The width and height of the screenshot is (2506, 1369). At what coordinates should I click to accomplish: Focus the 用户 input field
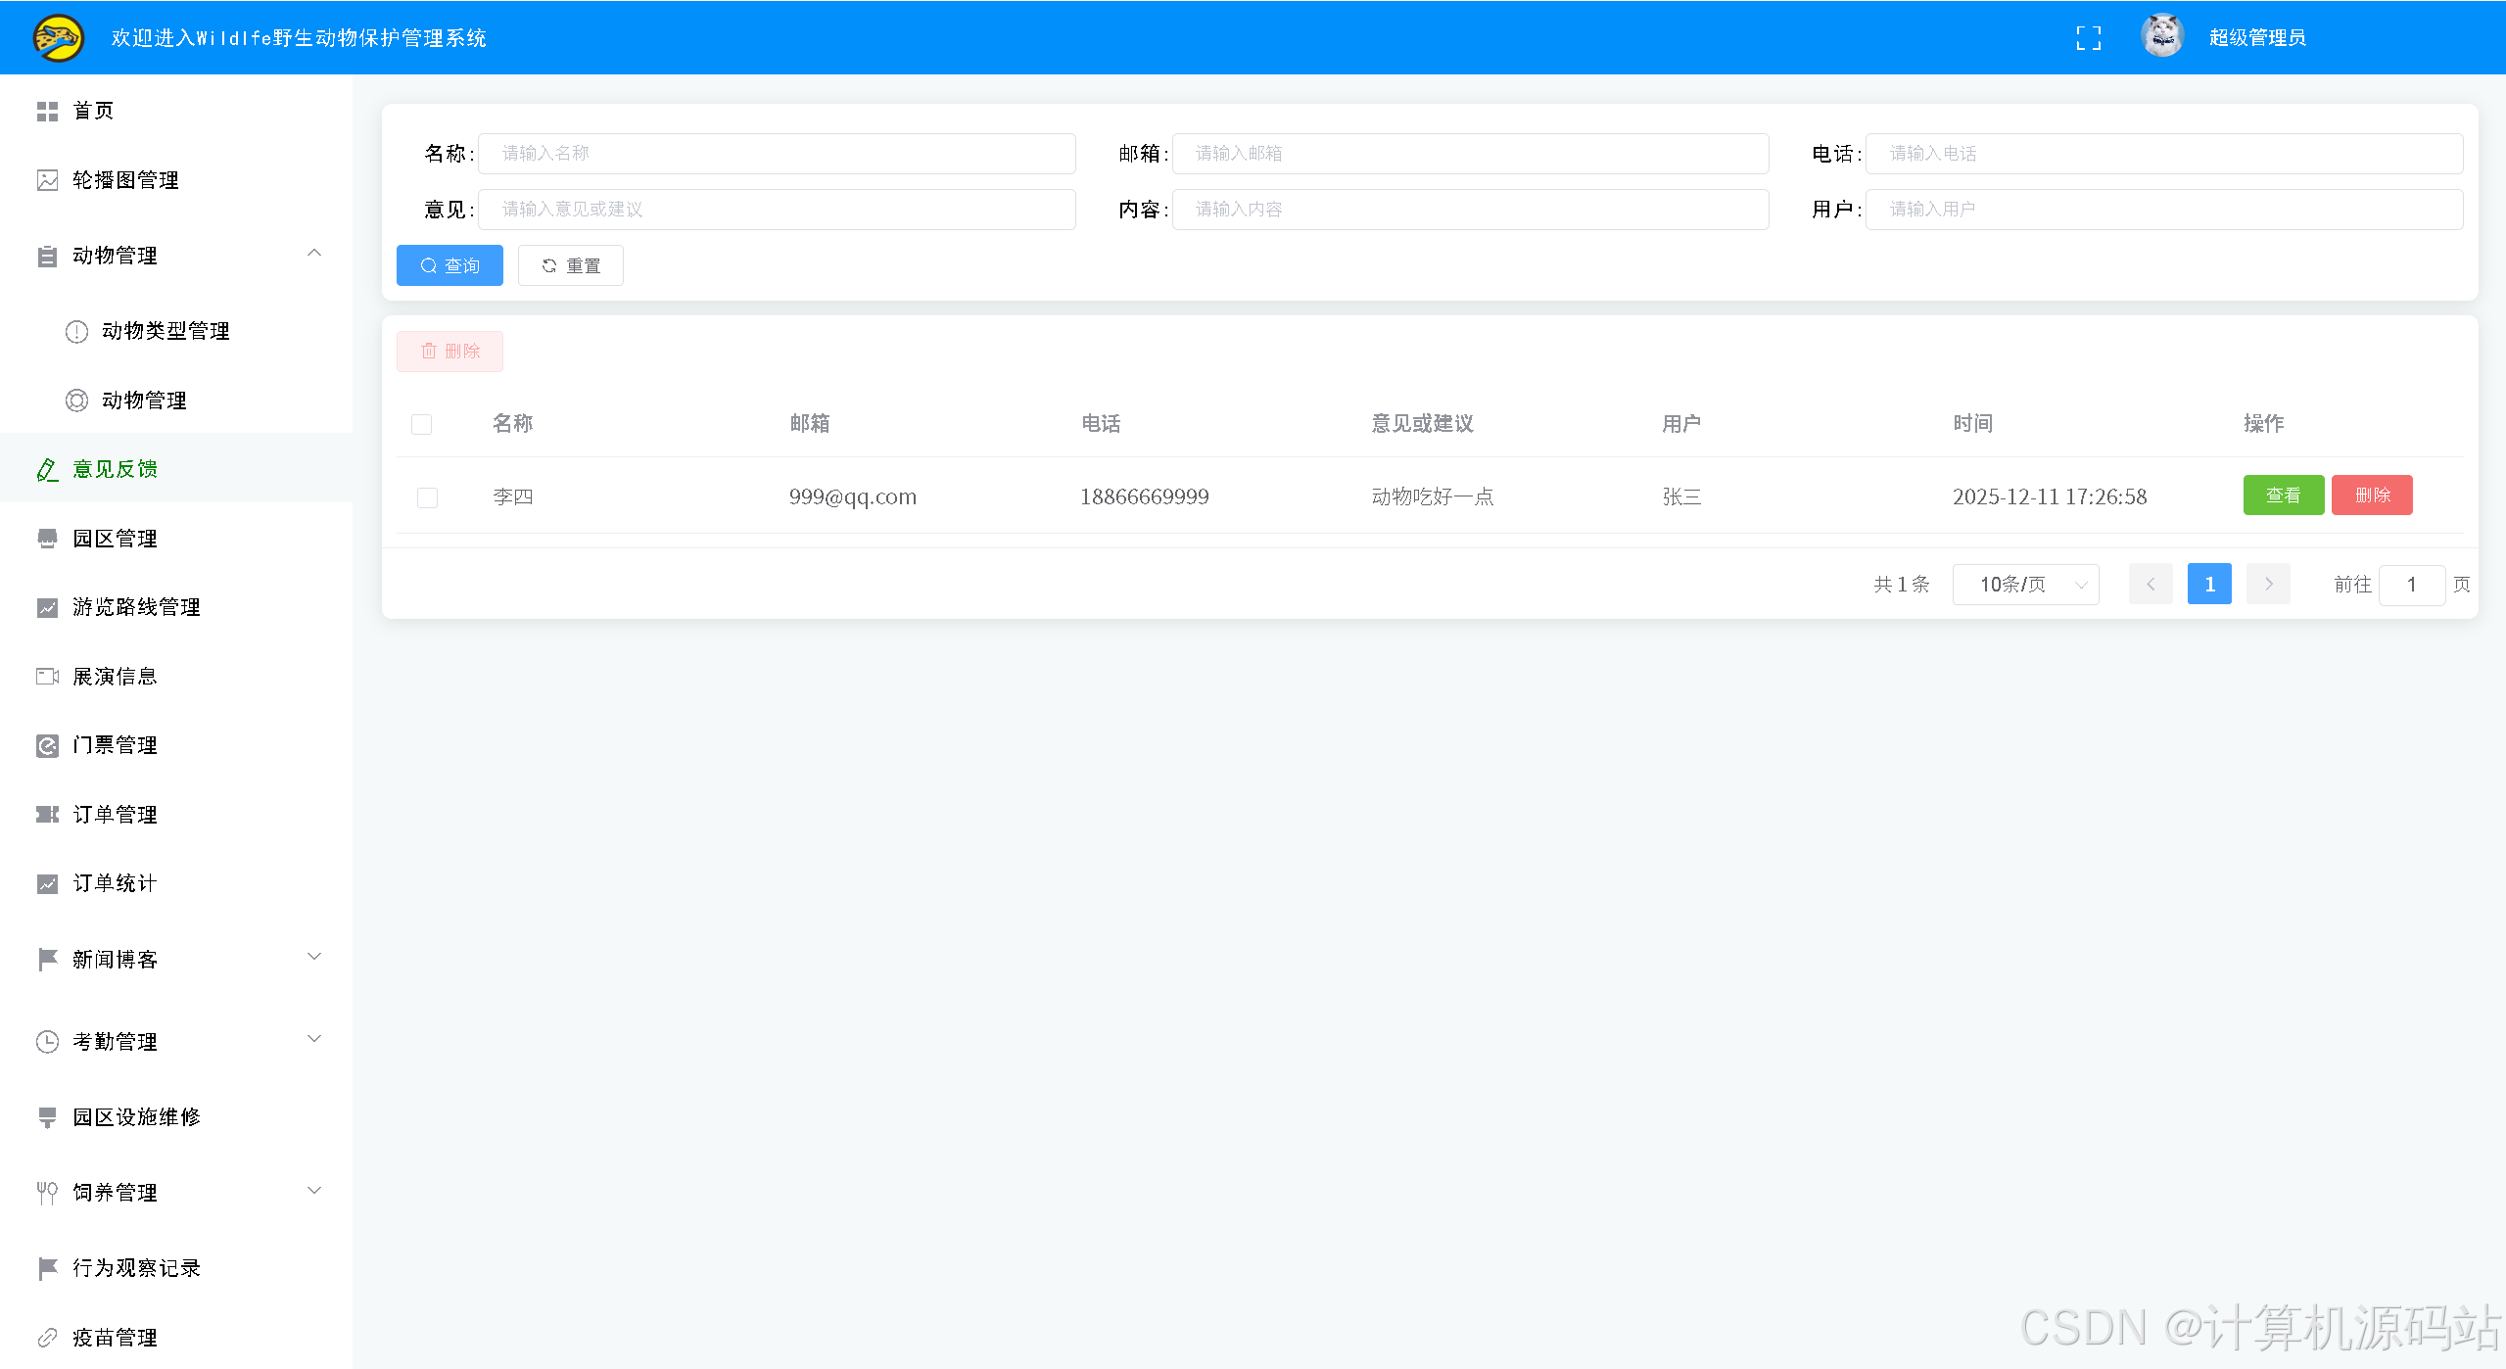coord(2164,210)
